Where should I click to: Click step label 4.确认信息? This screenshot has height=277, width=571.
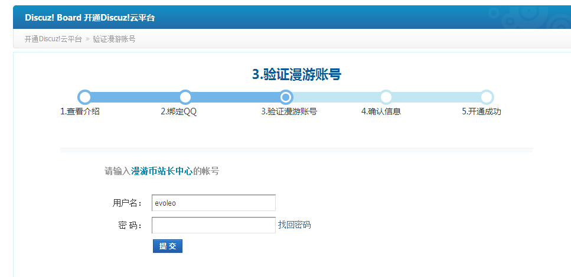(381, 111)
